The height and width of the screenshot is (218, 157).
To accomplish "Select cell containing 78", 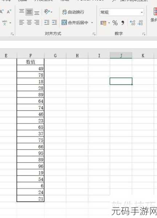I will point(31,75).
